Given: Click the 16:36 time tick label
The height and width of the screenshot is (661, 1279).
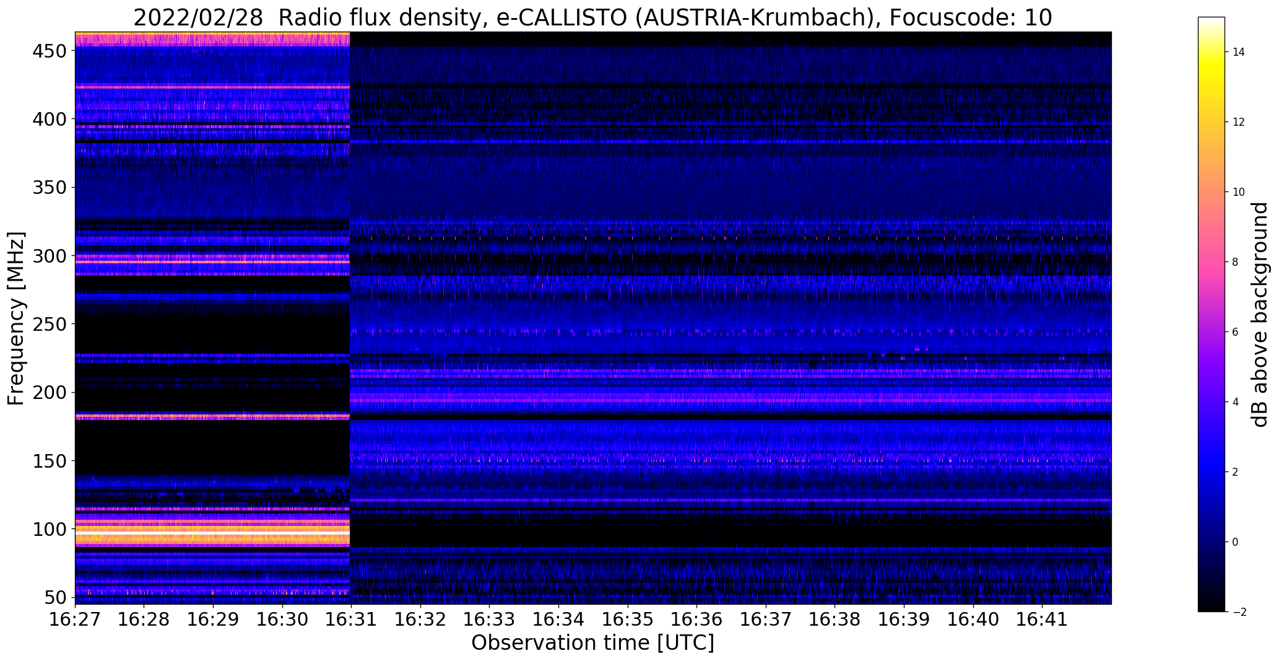Looking at the screenshot, I should coord(697,619).
